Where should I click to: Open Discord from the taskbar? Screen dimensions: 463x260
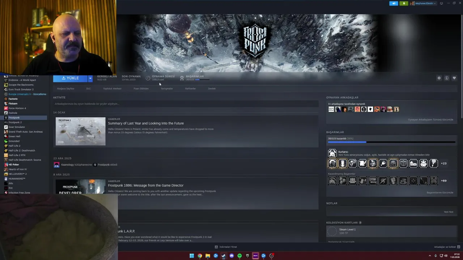231,256
